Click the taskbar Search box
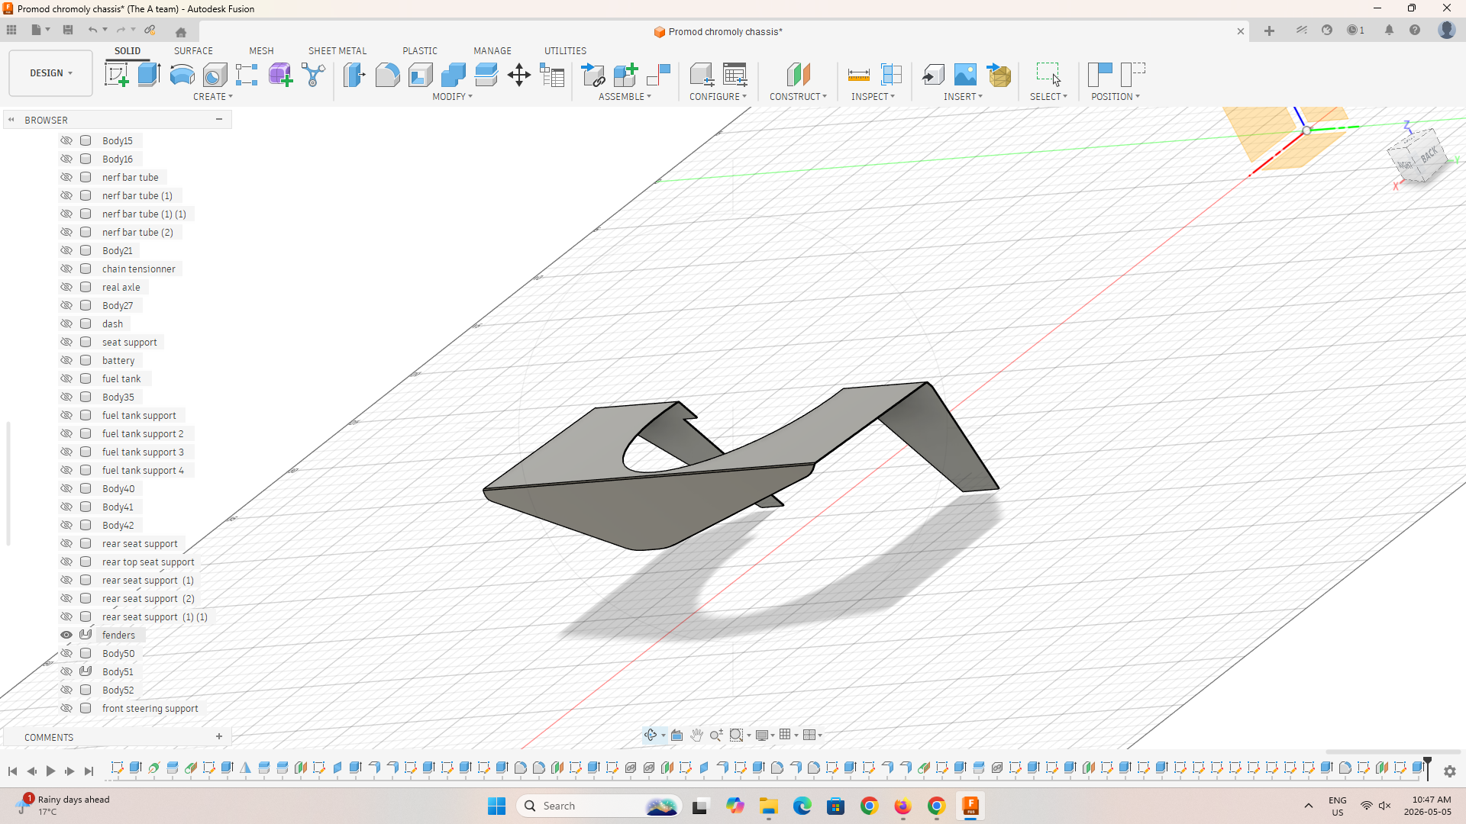This screenshot has width=1466, height=824. point(599,806)
